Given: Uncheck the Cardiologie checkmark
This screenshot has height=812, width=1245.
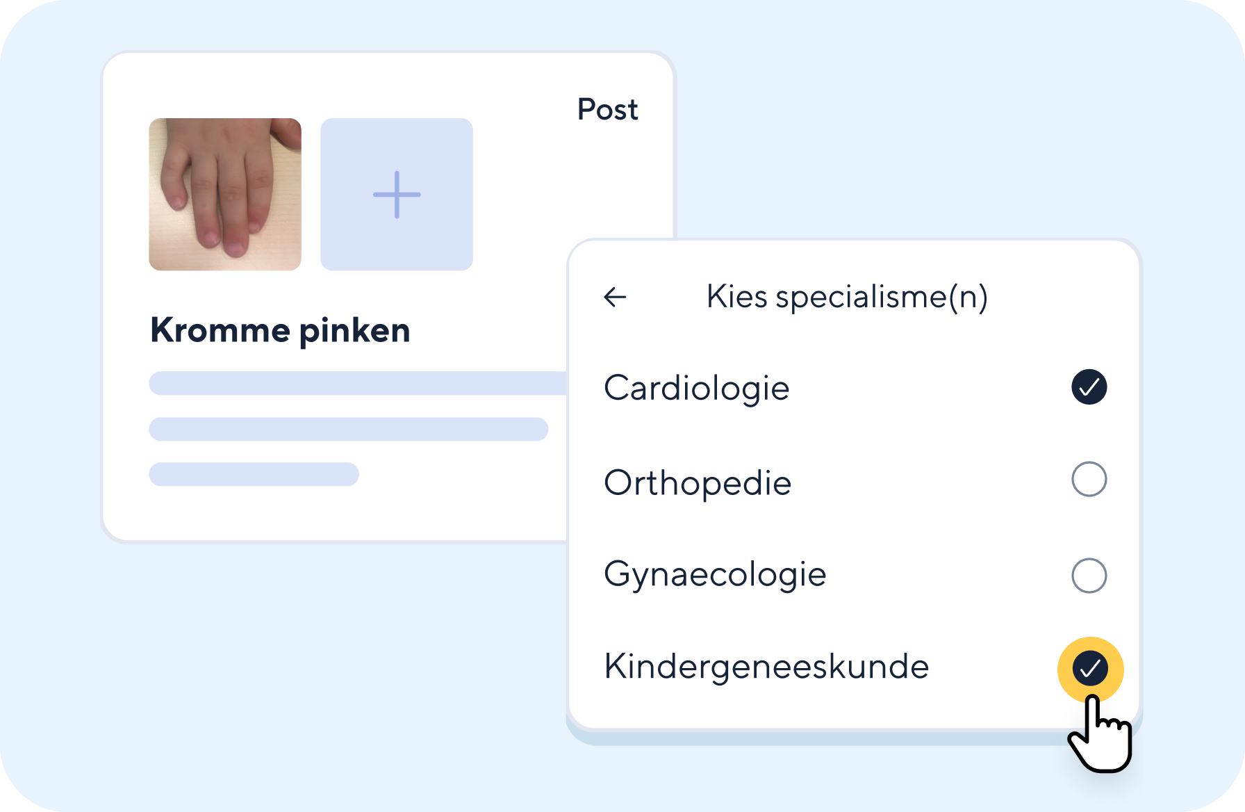Looking at the screenshot, I should [1089, 387].
